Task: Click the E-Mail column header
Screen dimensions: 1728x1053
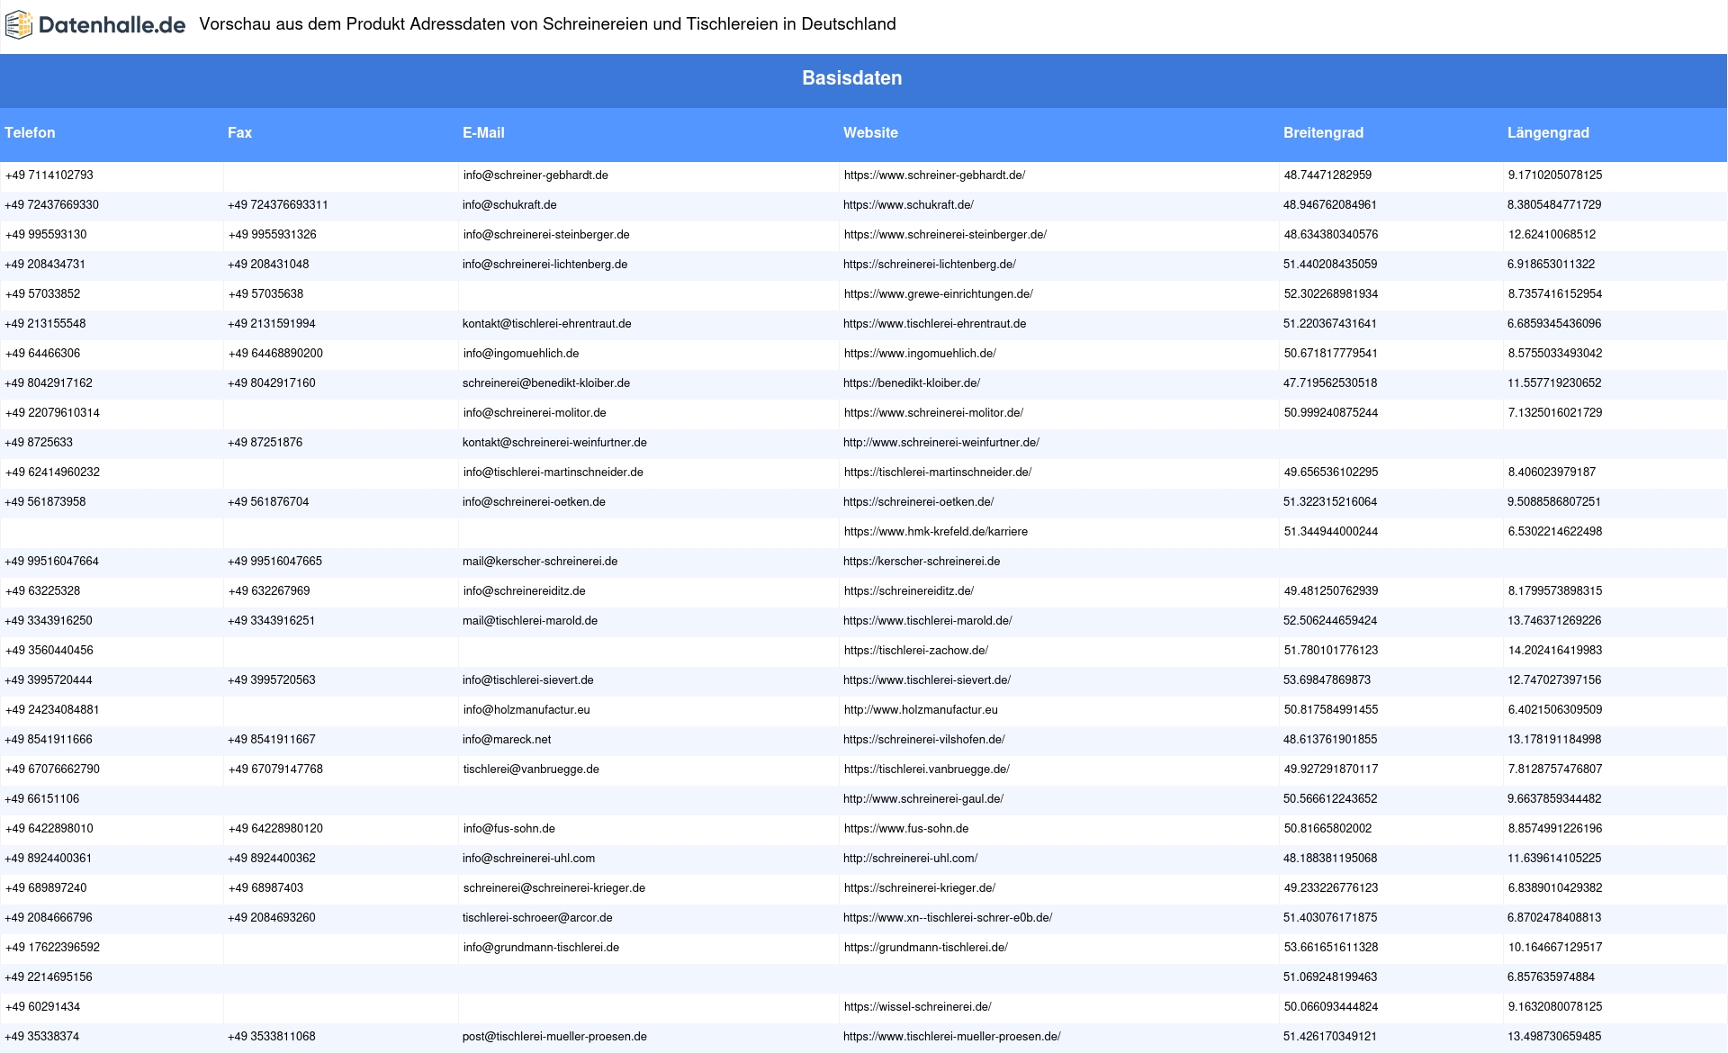Action: click(483, 132)
